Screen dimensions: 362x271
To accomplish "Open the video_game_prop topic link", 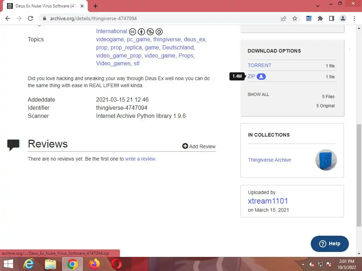I will [119, 55].
